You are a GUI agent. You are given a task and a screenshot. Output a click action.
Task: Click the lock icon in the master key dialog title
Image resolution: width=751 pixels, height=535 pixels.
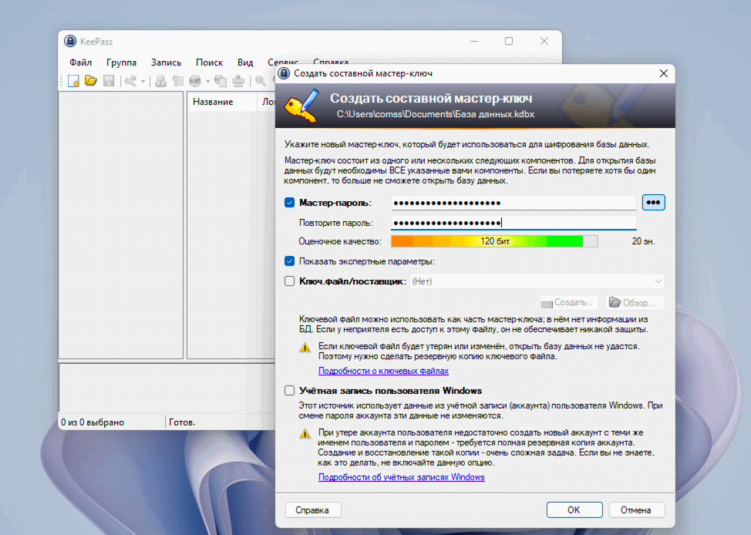(284, 73)
